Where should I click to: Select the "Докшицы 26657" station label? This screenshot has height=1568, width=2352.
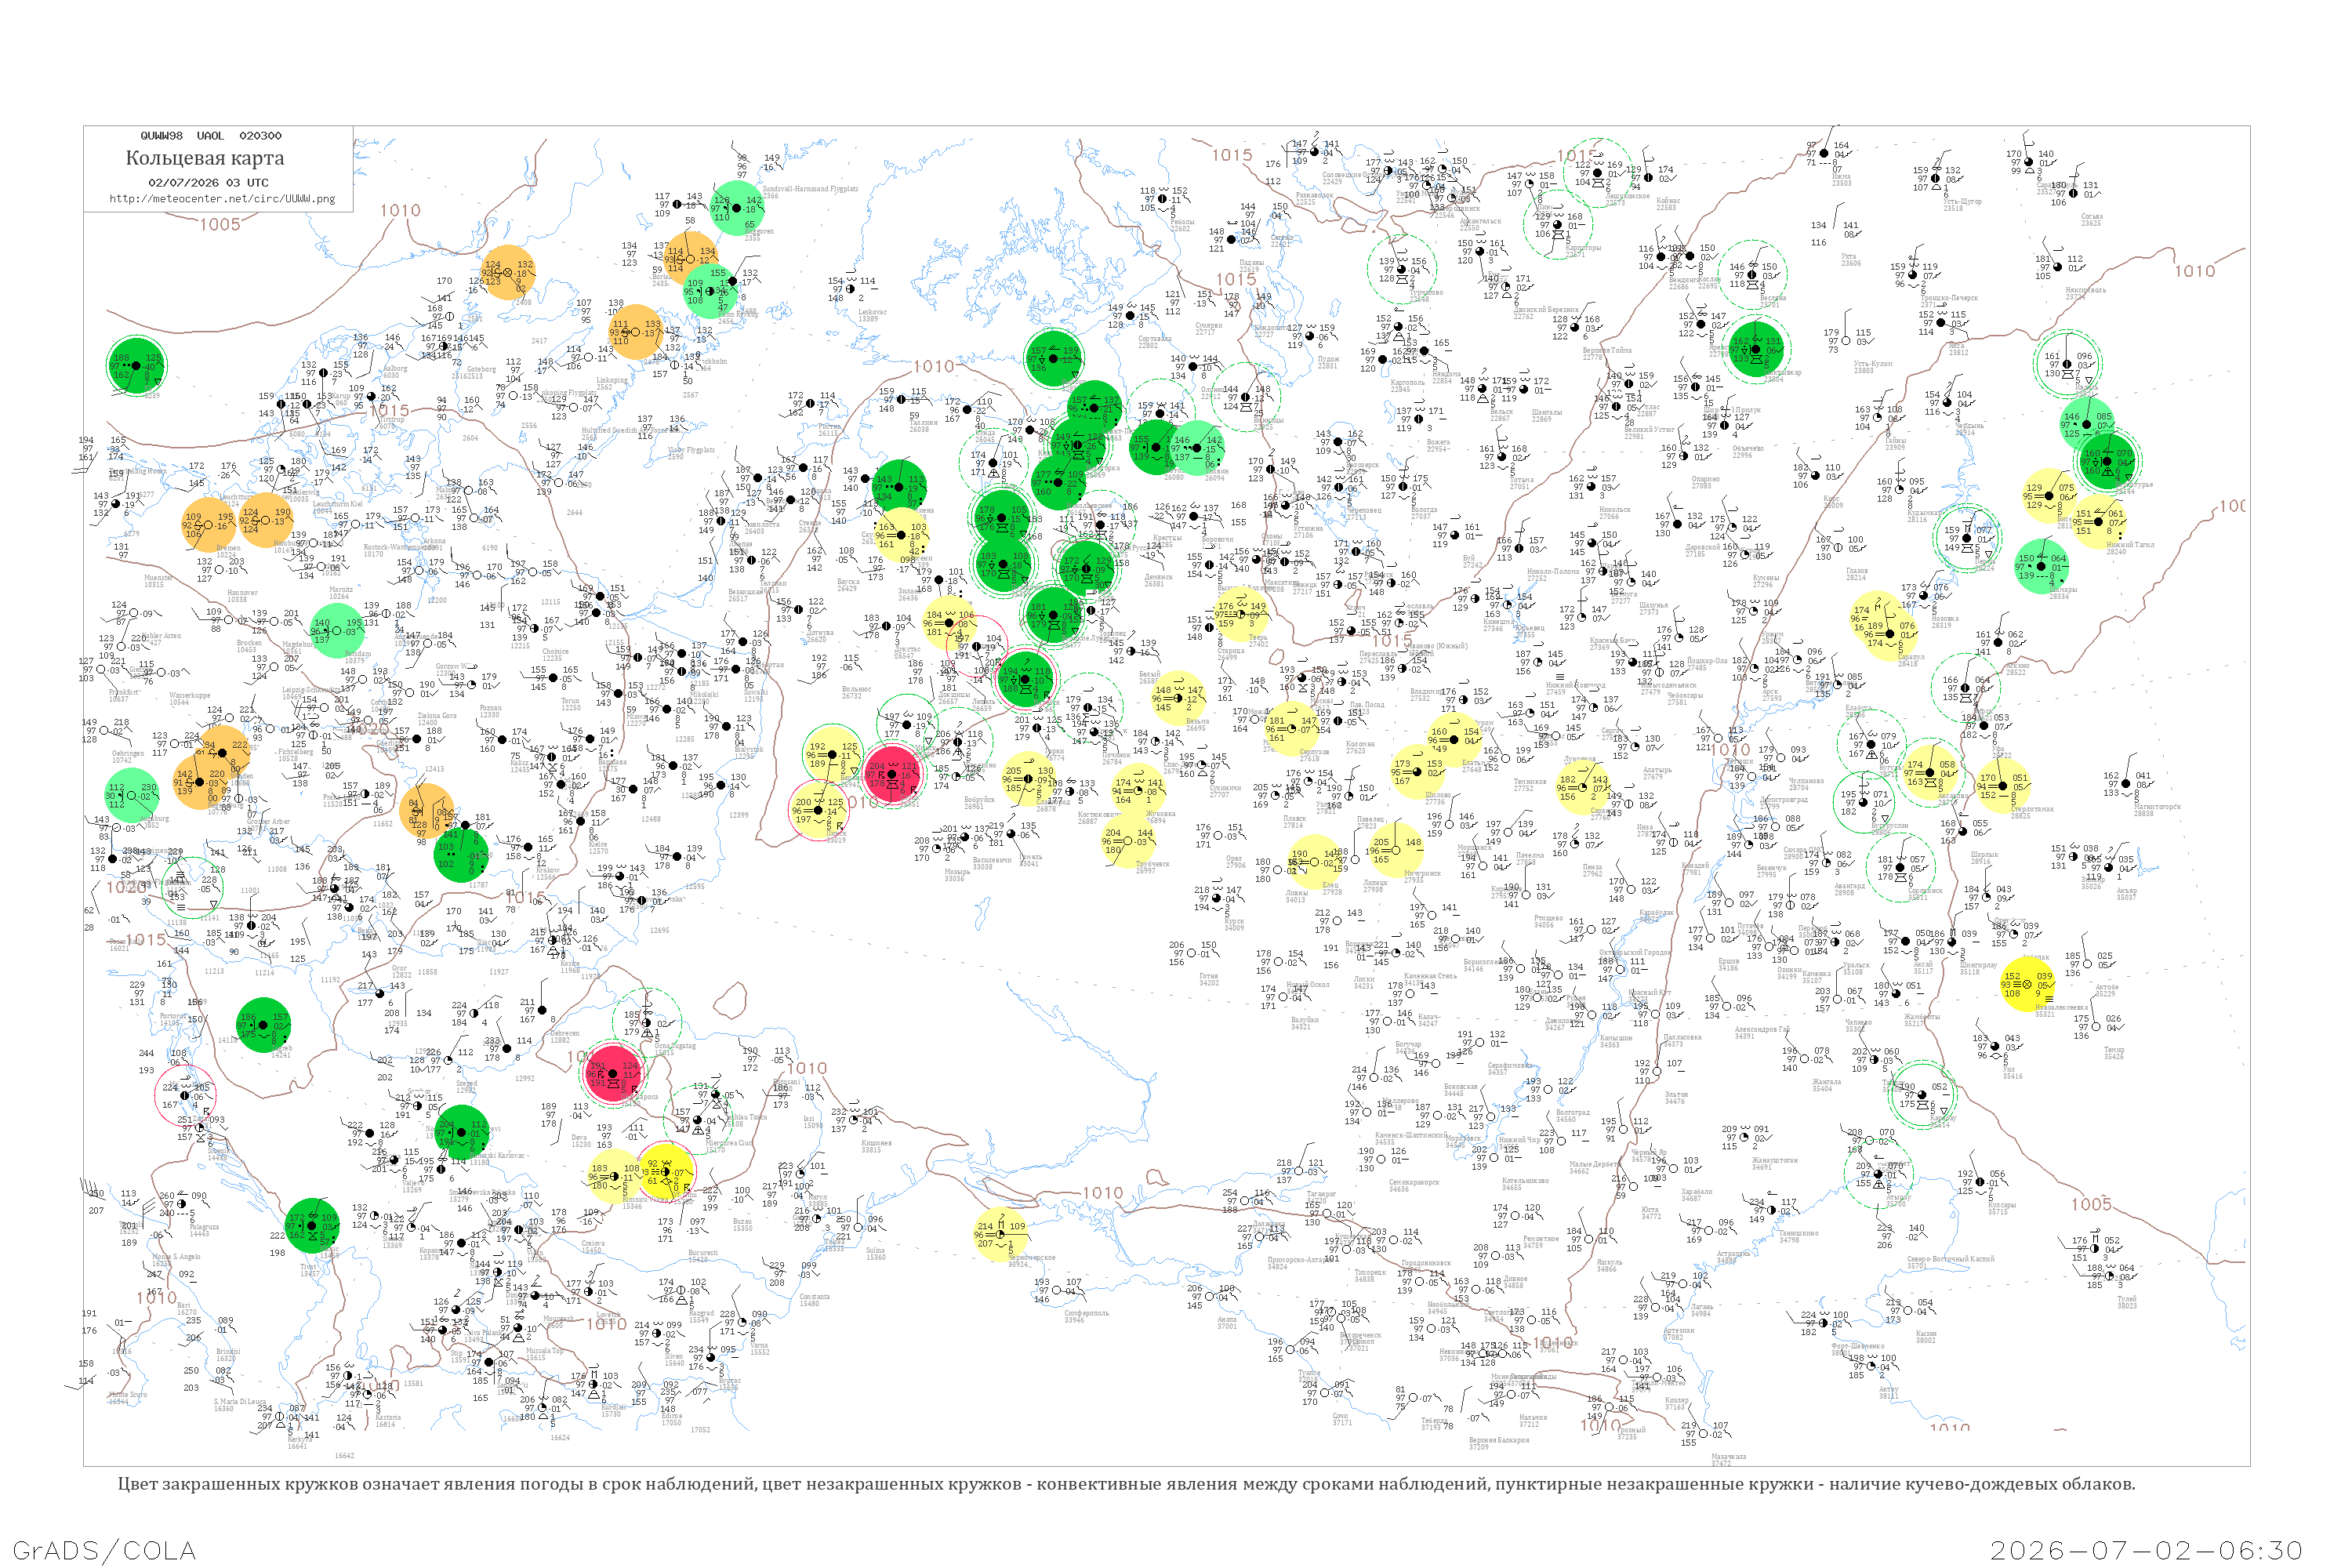pos(954,698)
